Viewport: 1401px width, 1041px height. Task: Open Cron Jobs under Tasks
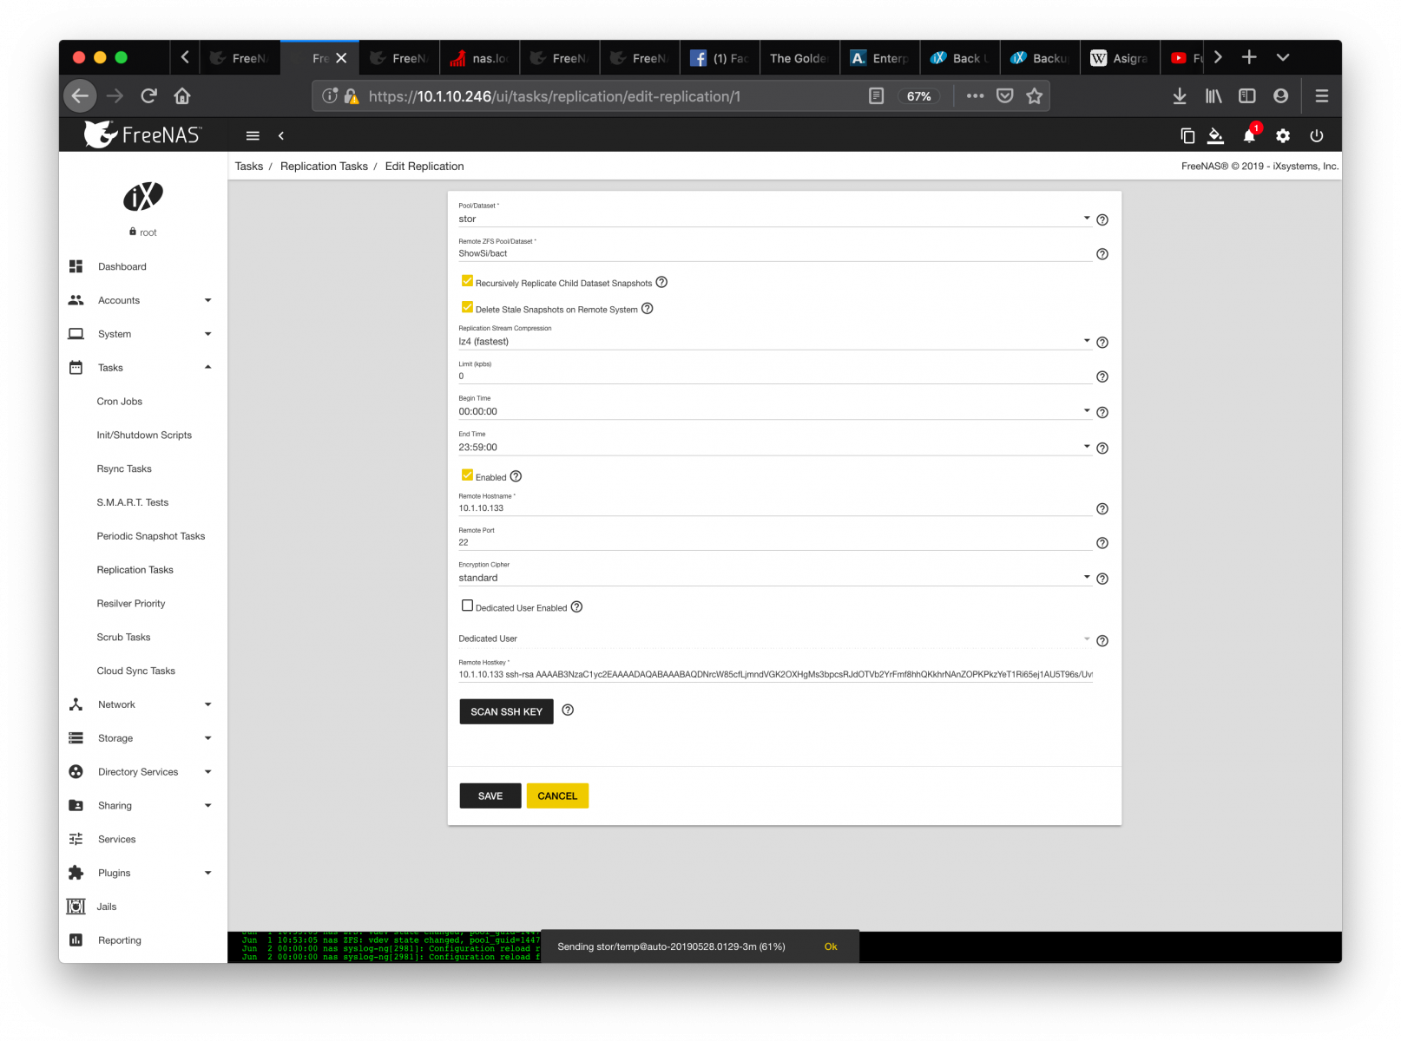[120, 402]
